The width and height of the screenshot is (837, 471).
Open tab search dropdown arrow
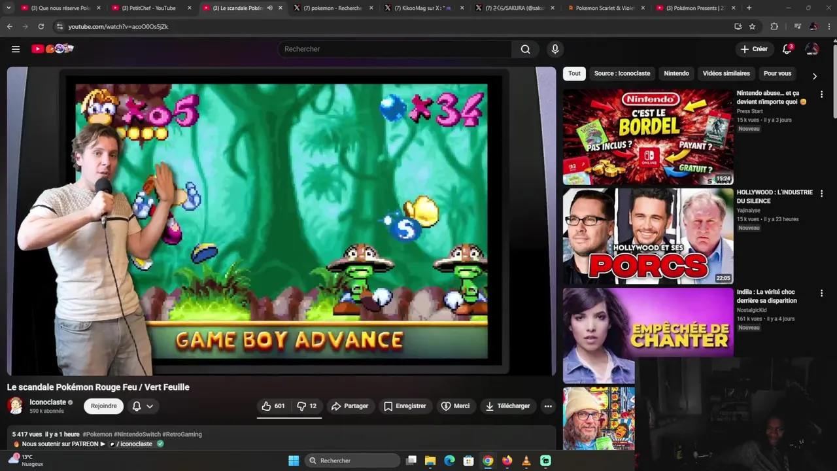pyautogui.click(x=9, y=8)
